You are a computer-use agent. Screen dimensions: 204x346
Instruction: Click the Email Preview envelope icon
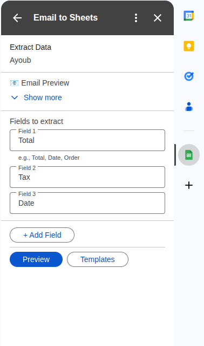point(15,83)
